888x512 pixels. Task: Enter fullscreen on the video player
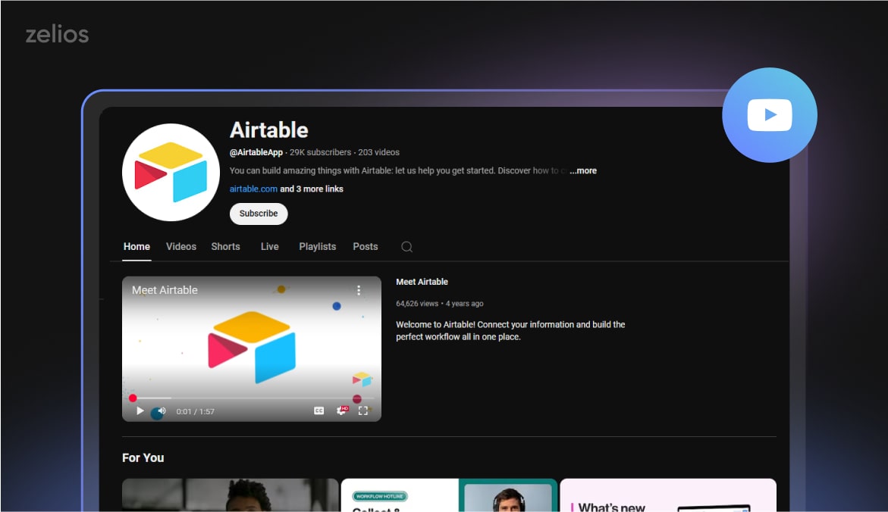coord(363,410)
